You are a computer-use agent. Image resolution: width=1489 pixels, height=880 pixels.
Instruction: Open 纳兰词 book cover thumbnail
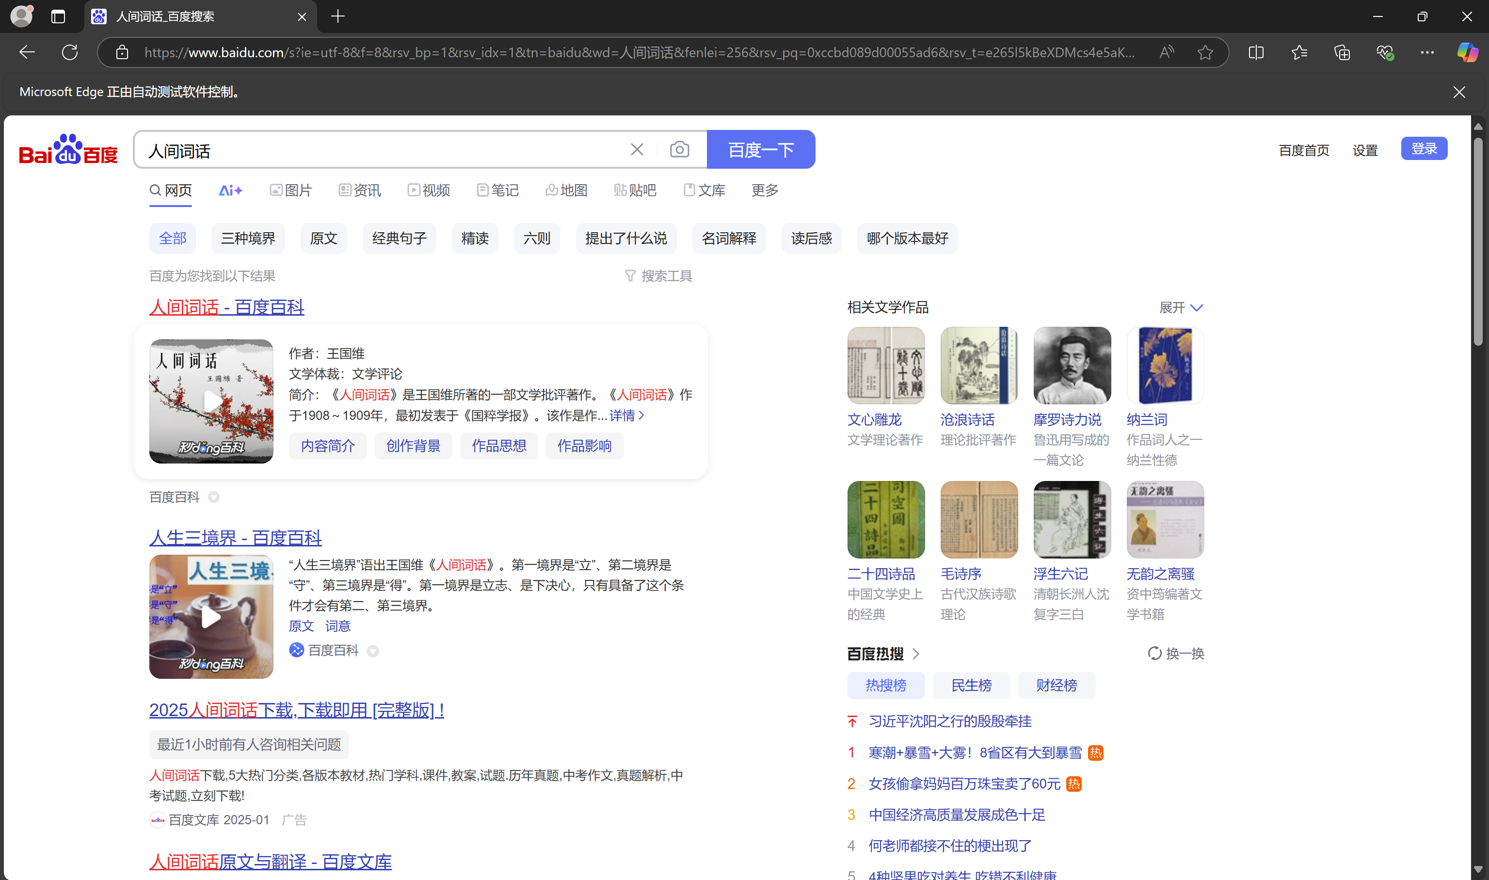(1165, 365)
